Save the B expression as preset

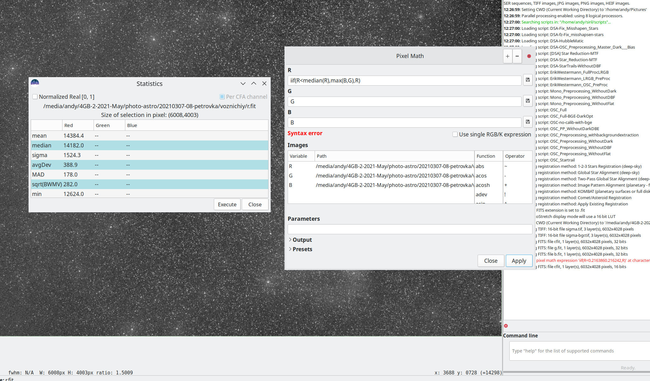click(x=528, y=122)
